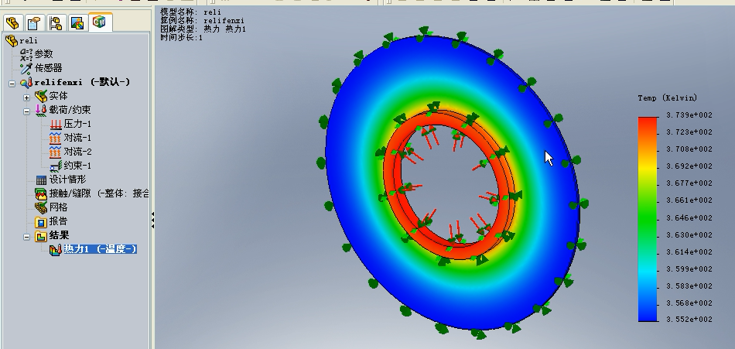
Task: Select 对流-2 in the tree
Action: click(x=78, y=152)
